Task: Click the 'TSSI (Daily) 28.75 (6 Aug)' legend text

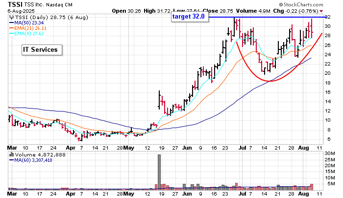Action: tap(51, 18)
